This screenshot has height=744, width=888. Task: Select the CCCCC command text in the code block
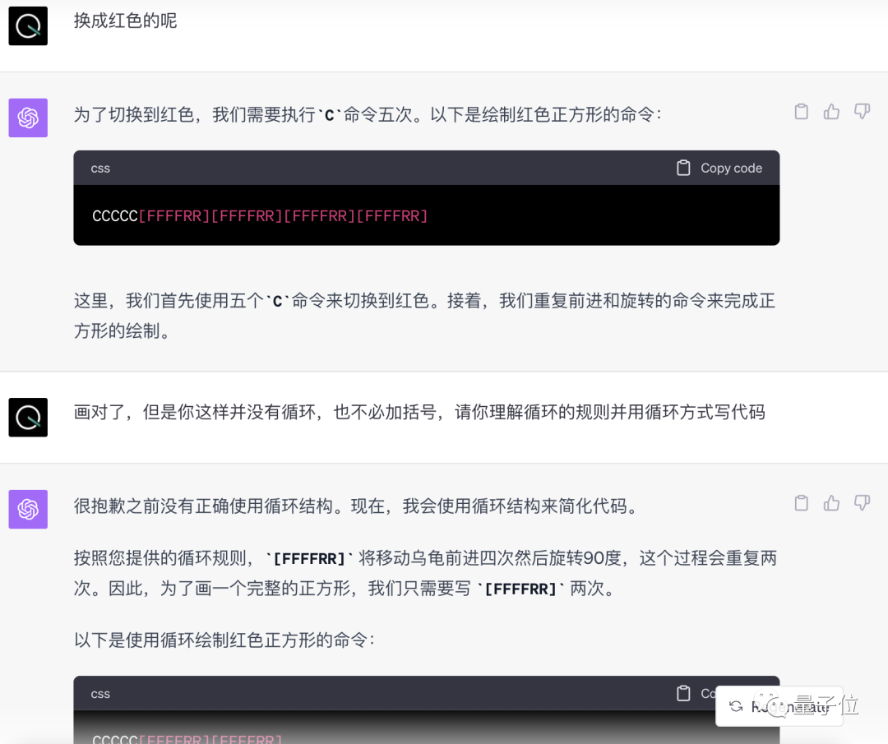[113, 215]
